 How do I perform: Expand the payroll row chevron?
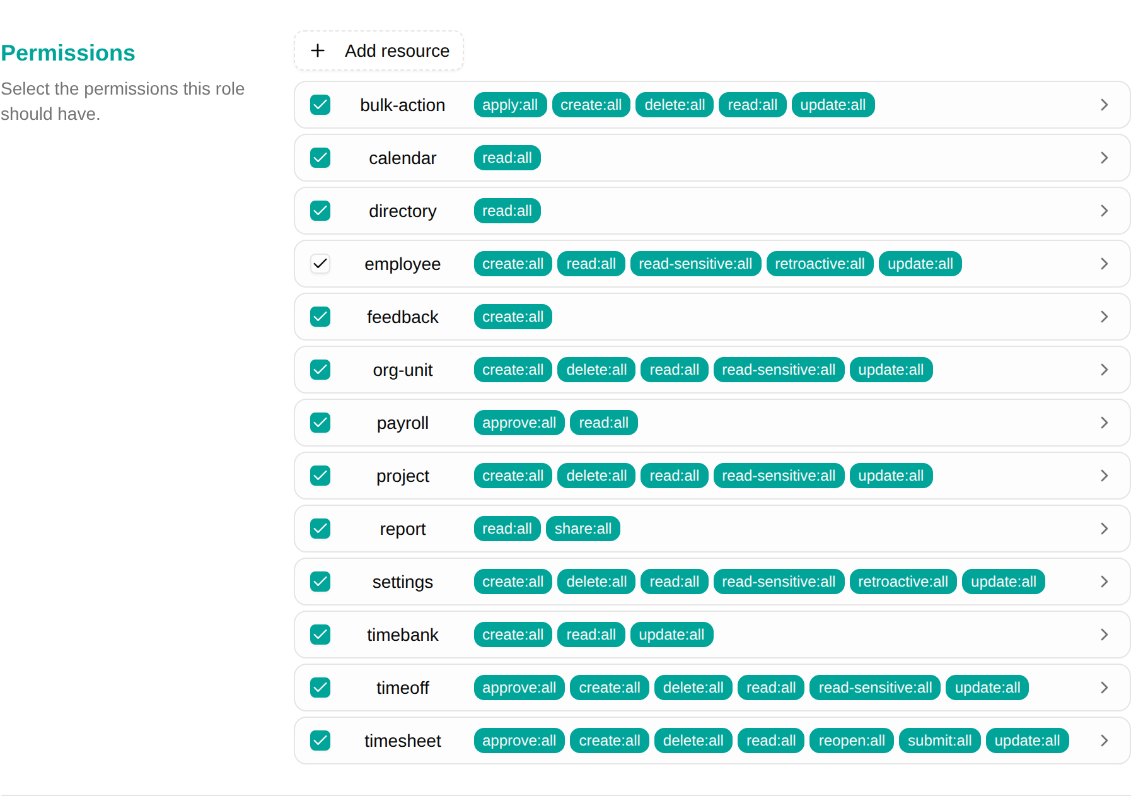coord(1104,423)
